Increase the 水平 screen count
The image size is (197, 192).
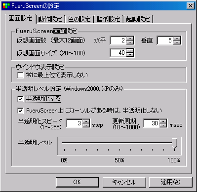tap(130, 38)
